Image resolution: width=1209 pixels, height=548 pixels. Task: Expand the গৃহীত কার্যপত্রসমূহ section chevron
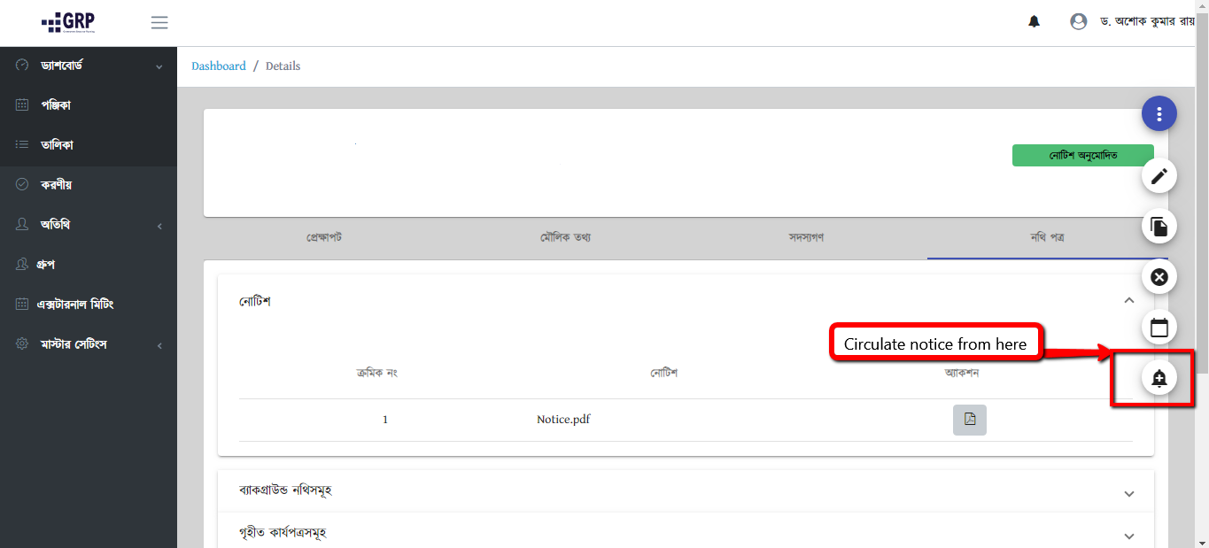pos(1128,536)
